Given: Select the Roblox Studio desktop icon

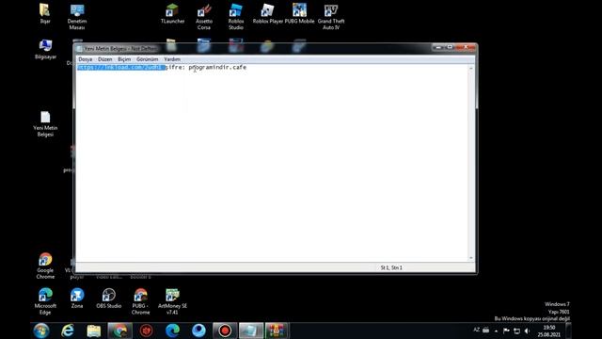Looking at the screenshot, I should tap(236, 17).
